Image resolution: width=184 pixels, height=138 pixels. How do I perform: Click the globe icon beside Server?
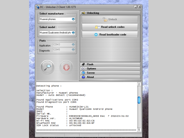tap(83, 73)
